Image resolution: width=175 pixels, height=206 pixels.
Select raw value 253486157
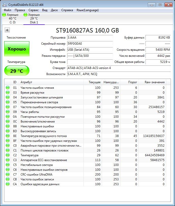point(156,107)
